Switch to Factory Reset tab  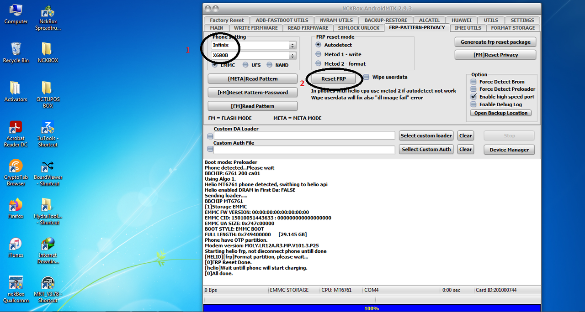(x=227, y=20)
